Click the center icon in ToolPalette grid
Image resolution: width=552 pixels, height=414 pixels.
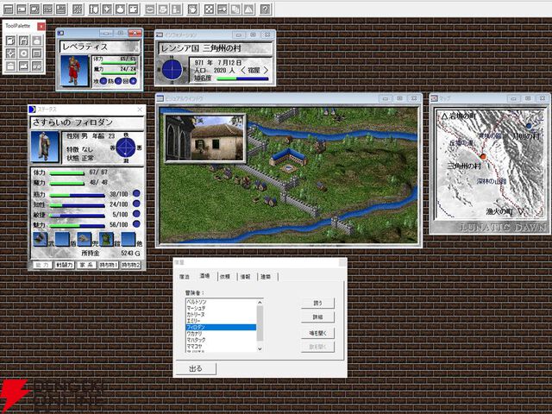pyautogui.click(x=23, y=53)
